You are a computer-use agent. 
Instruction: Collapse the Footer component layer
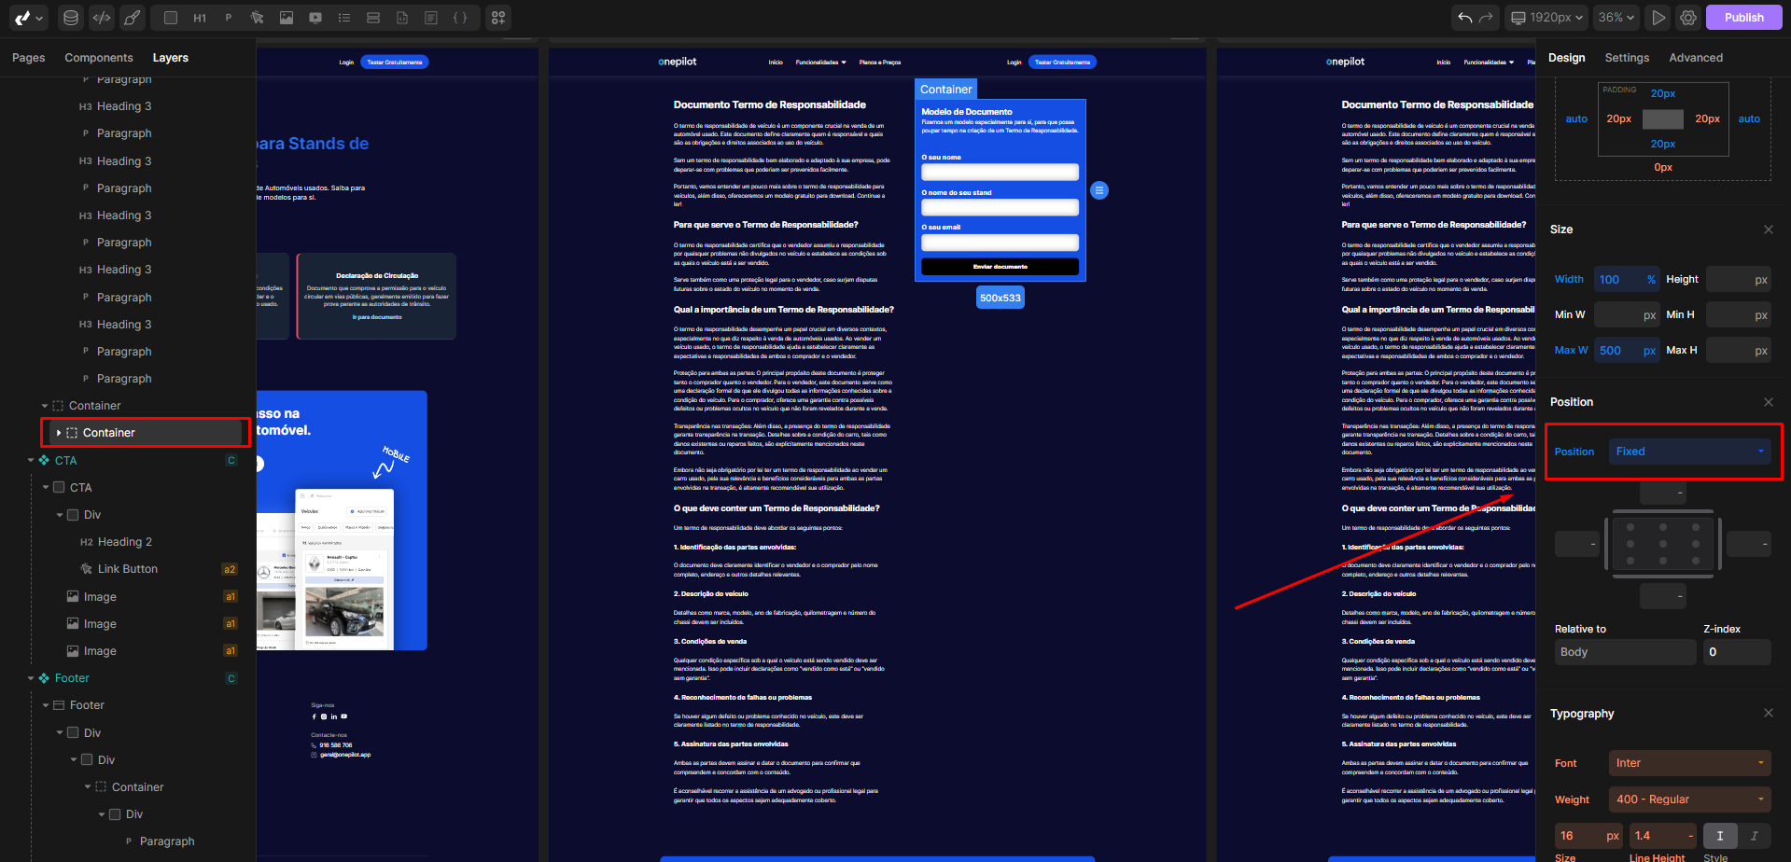pos(31,678)
